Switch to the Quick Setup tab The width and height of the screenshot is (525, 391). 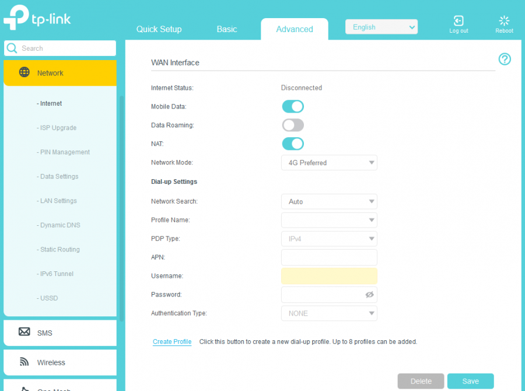(159, 29)
